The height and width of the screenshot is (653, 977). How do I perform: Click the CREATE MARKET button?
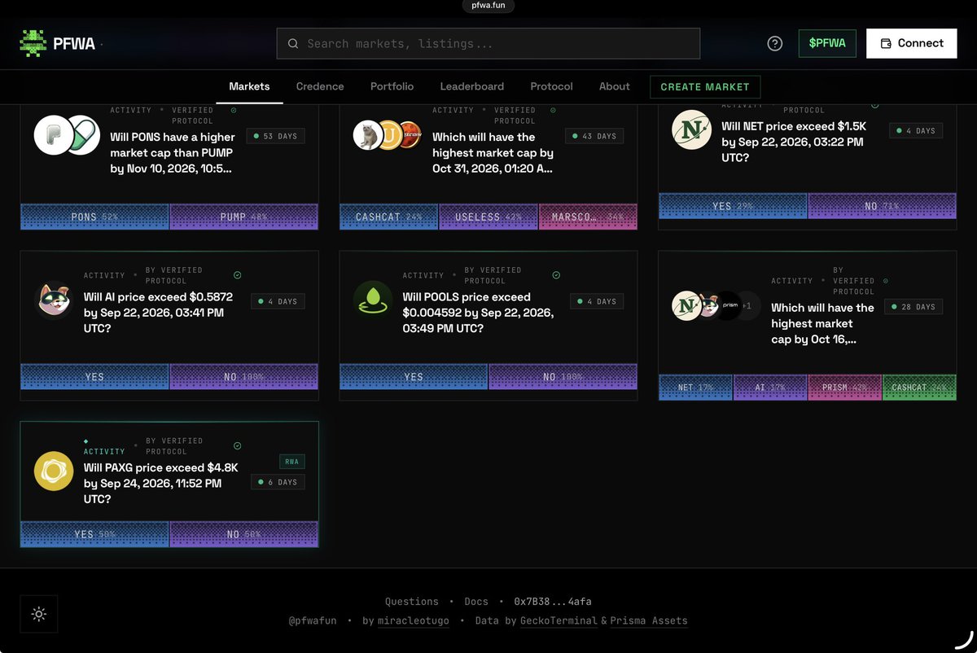pos(705,87)
